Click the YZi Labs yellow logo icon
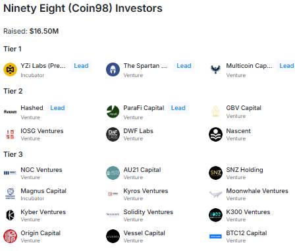The image size is (295, 251). click(x=11, y=69)
